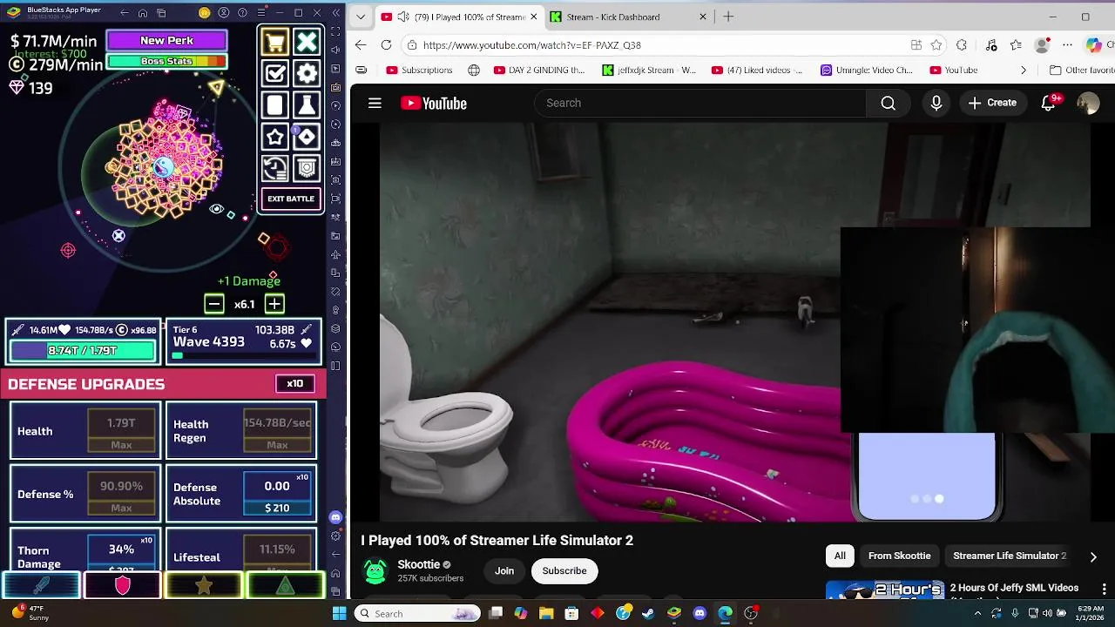This screenshot has height=627, width=1115.
Task: Open Other favorites folder
Action: (x=1081, y=70)
